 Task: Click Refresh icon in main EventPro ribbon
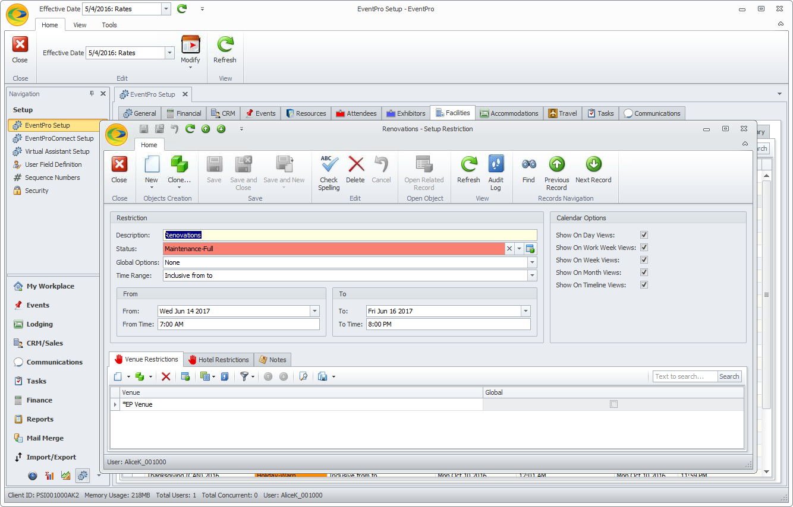[225, 45]
